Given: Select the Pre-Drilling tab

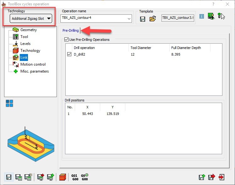Looking at the screenshot, I should coord(70,30).
